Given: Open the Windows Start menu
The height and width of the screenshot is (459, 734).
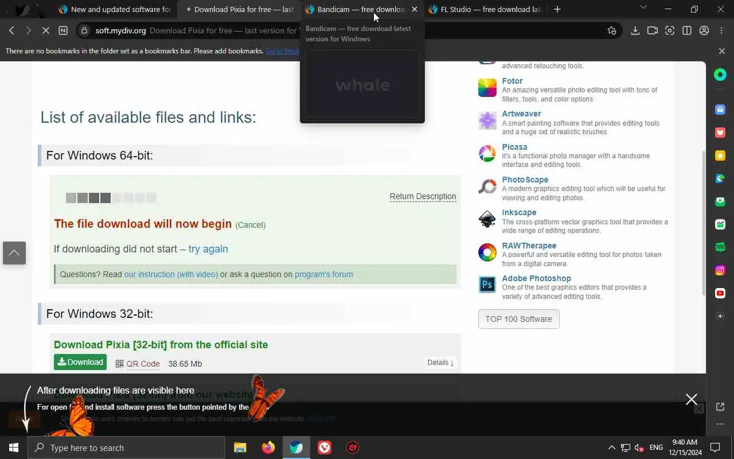Looking at the screenshot, I should (14, 448).
